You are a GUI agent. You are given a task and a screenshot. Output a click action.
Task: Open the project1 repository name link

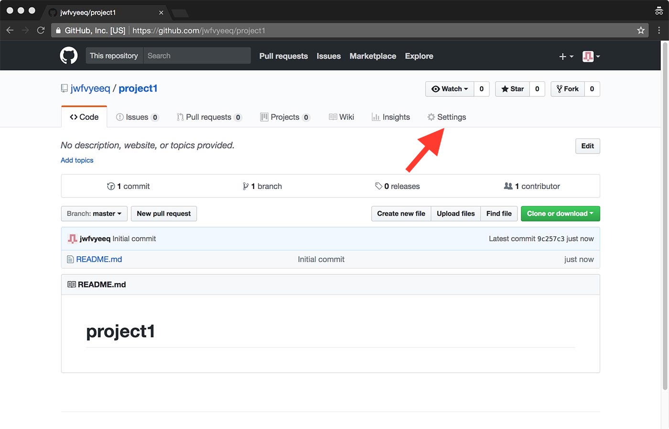138,88
